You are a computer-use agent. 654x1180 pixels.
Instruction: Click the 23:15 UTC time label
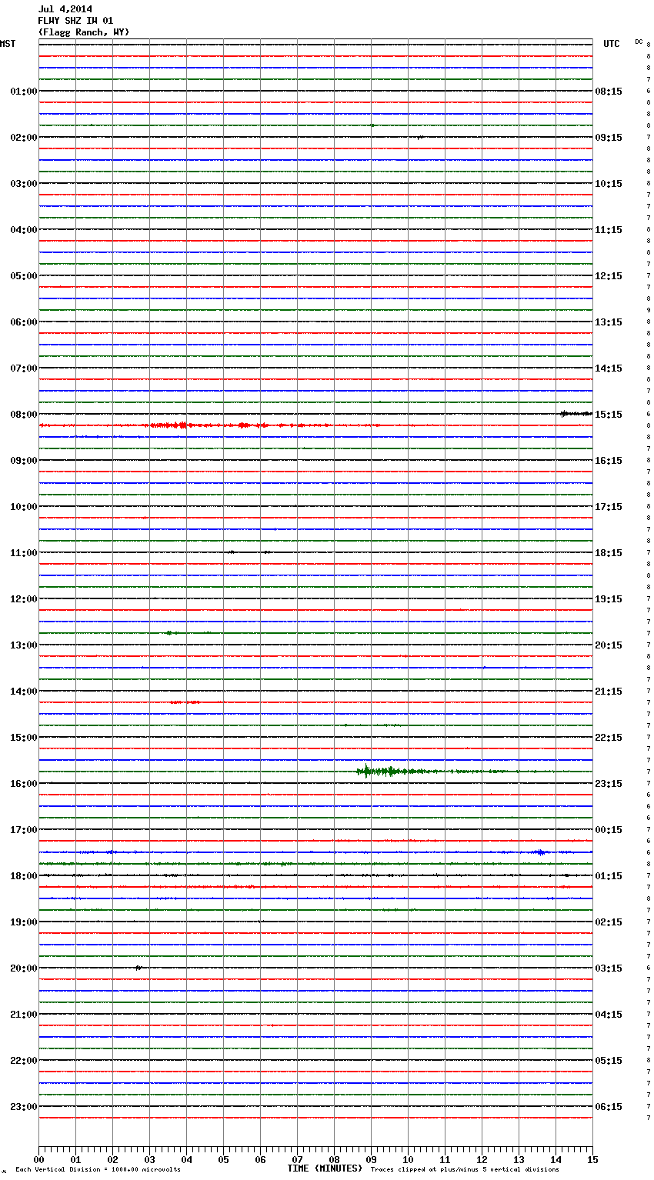tap(609, 784)
